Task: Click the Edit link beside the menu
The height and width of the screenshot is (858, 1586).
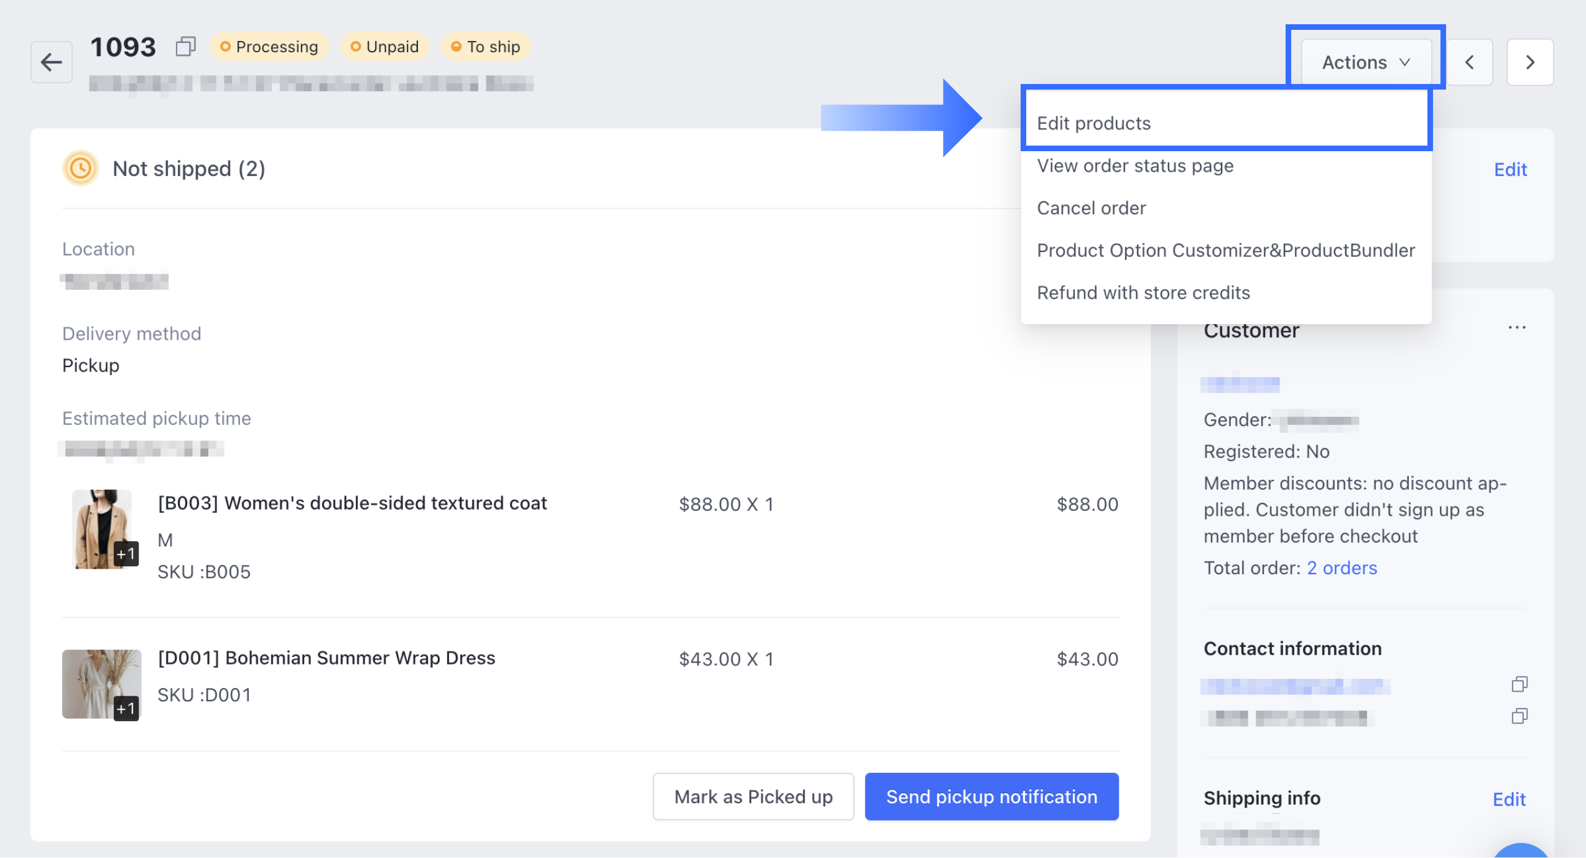Action: point(1510,169)
